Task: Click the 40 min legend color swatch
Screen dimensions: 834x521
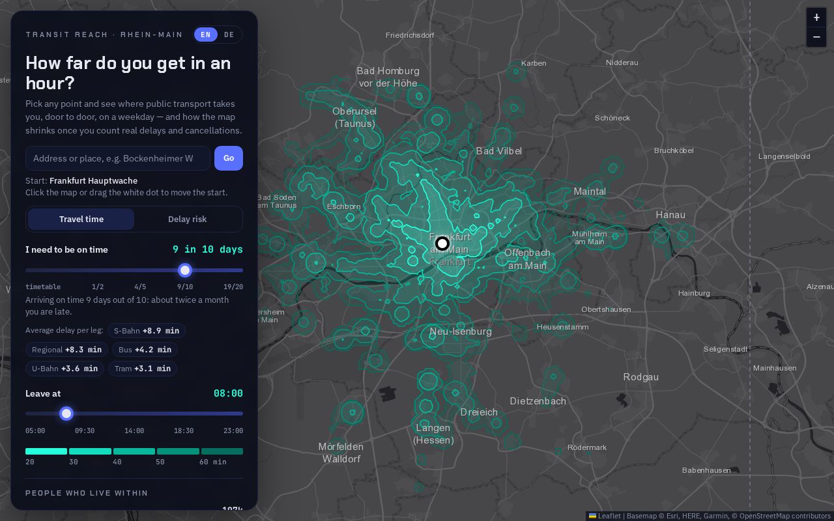Action: pos(134,451)
